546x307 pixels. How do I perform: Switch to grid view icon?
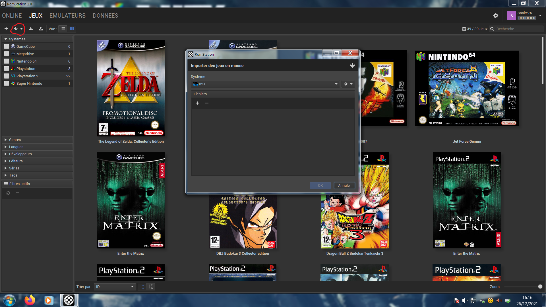click(x=72, y=29)
